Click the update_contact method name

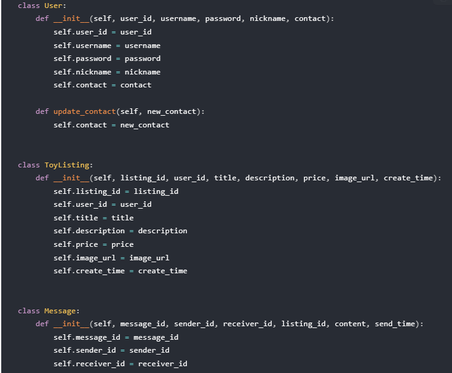click(x=84, y=111)
